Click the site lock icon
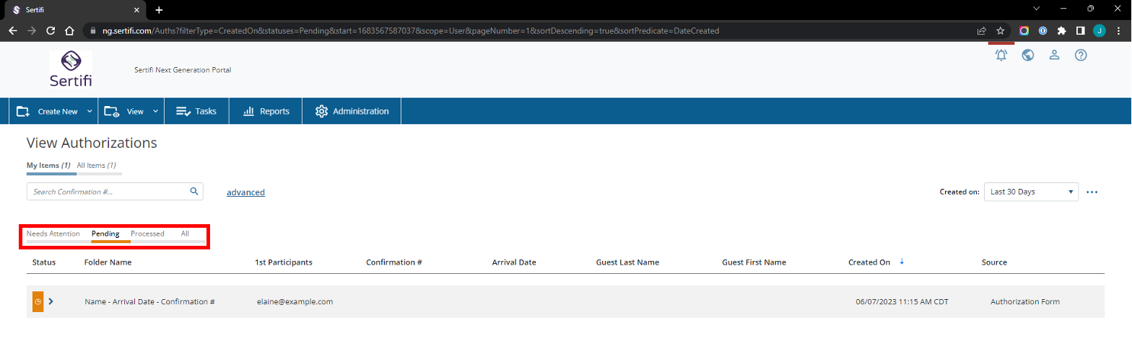1132x346 pixels. [x=92, y=31]
